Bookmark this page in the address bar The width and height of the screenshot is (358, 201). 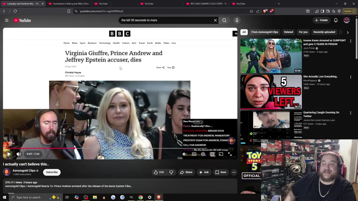[69, 11]
